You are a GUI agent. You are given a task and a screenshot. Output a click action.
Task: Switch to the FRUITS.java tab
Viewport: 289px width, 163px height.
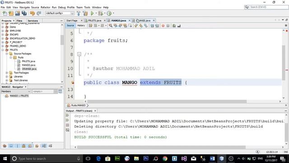(94, 20)
